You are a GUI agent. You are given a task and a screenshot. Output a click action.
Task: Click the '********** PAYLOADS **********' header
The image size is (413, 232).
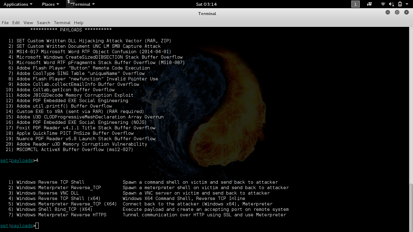pos(71,30)
